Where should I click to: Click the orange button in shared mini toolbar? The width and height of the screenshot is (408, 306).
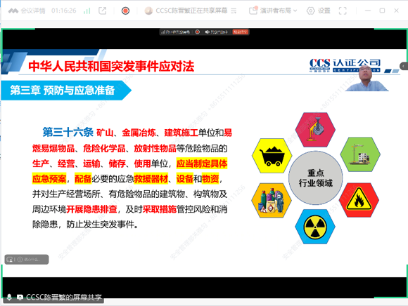point(241,32)
